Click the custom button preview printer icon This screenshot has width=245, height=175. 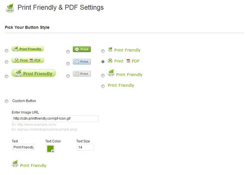[15, 164]
